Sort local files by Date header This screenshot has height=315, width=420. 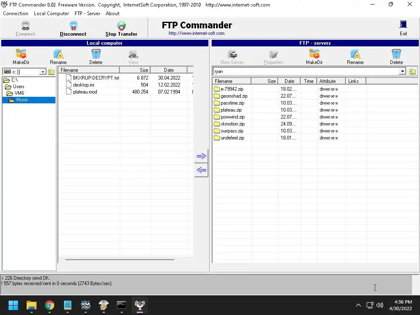point(169,70)
